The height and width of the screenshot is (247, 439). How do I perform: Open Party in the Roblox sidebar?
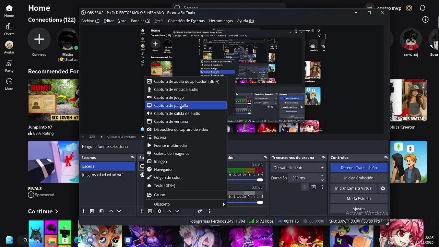9,66
